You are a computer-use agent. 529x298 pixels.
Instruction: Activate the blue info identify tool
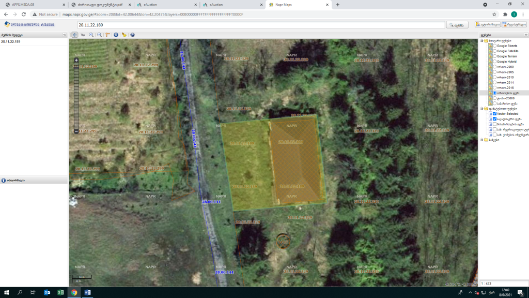(116, 35)
